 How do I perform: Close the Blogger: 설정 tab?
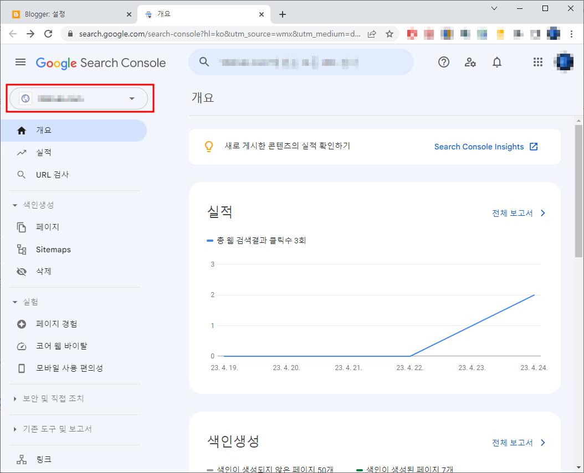[129, 14]
